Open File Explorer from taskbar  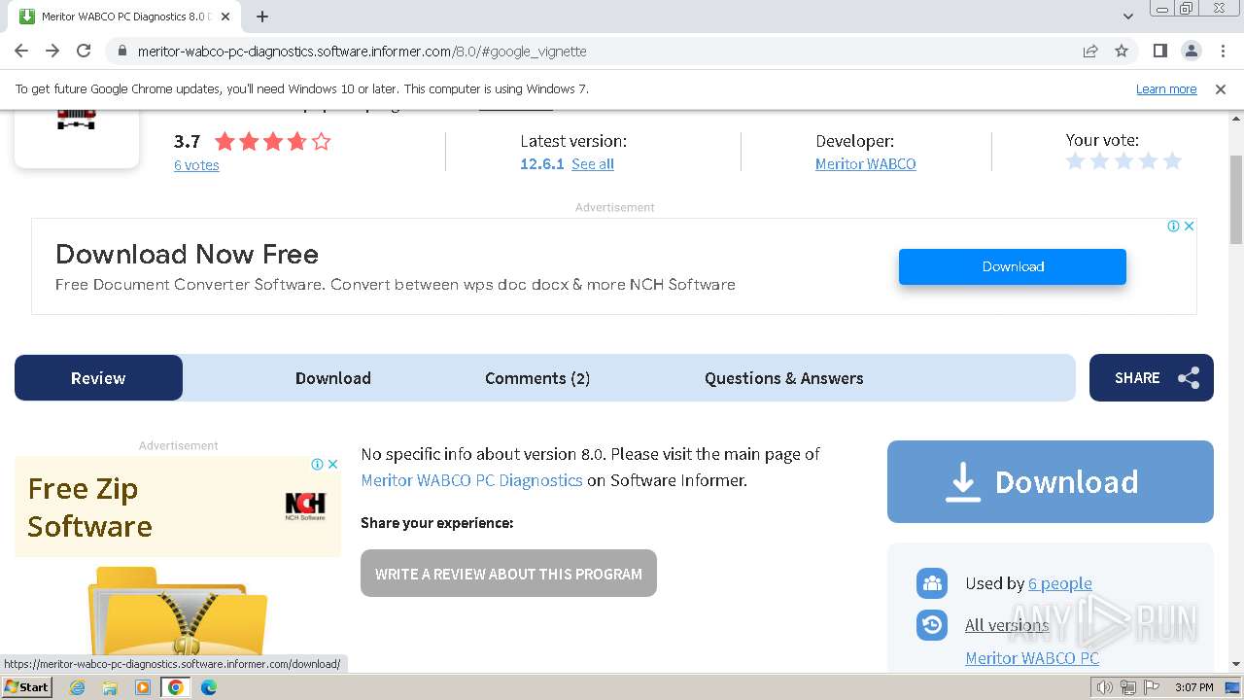point(110,687)
